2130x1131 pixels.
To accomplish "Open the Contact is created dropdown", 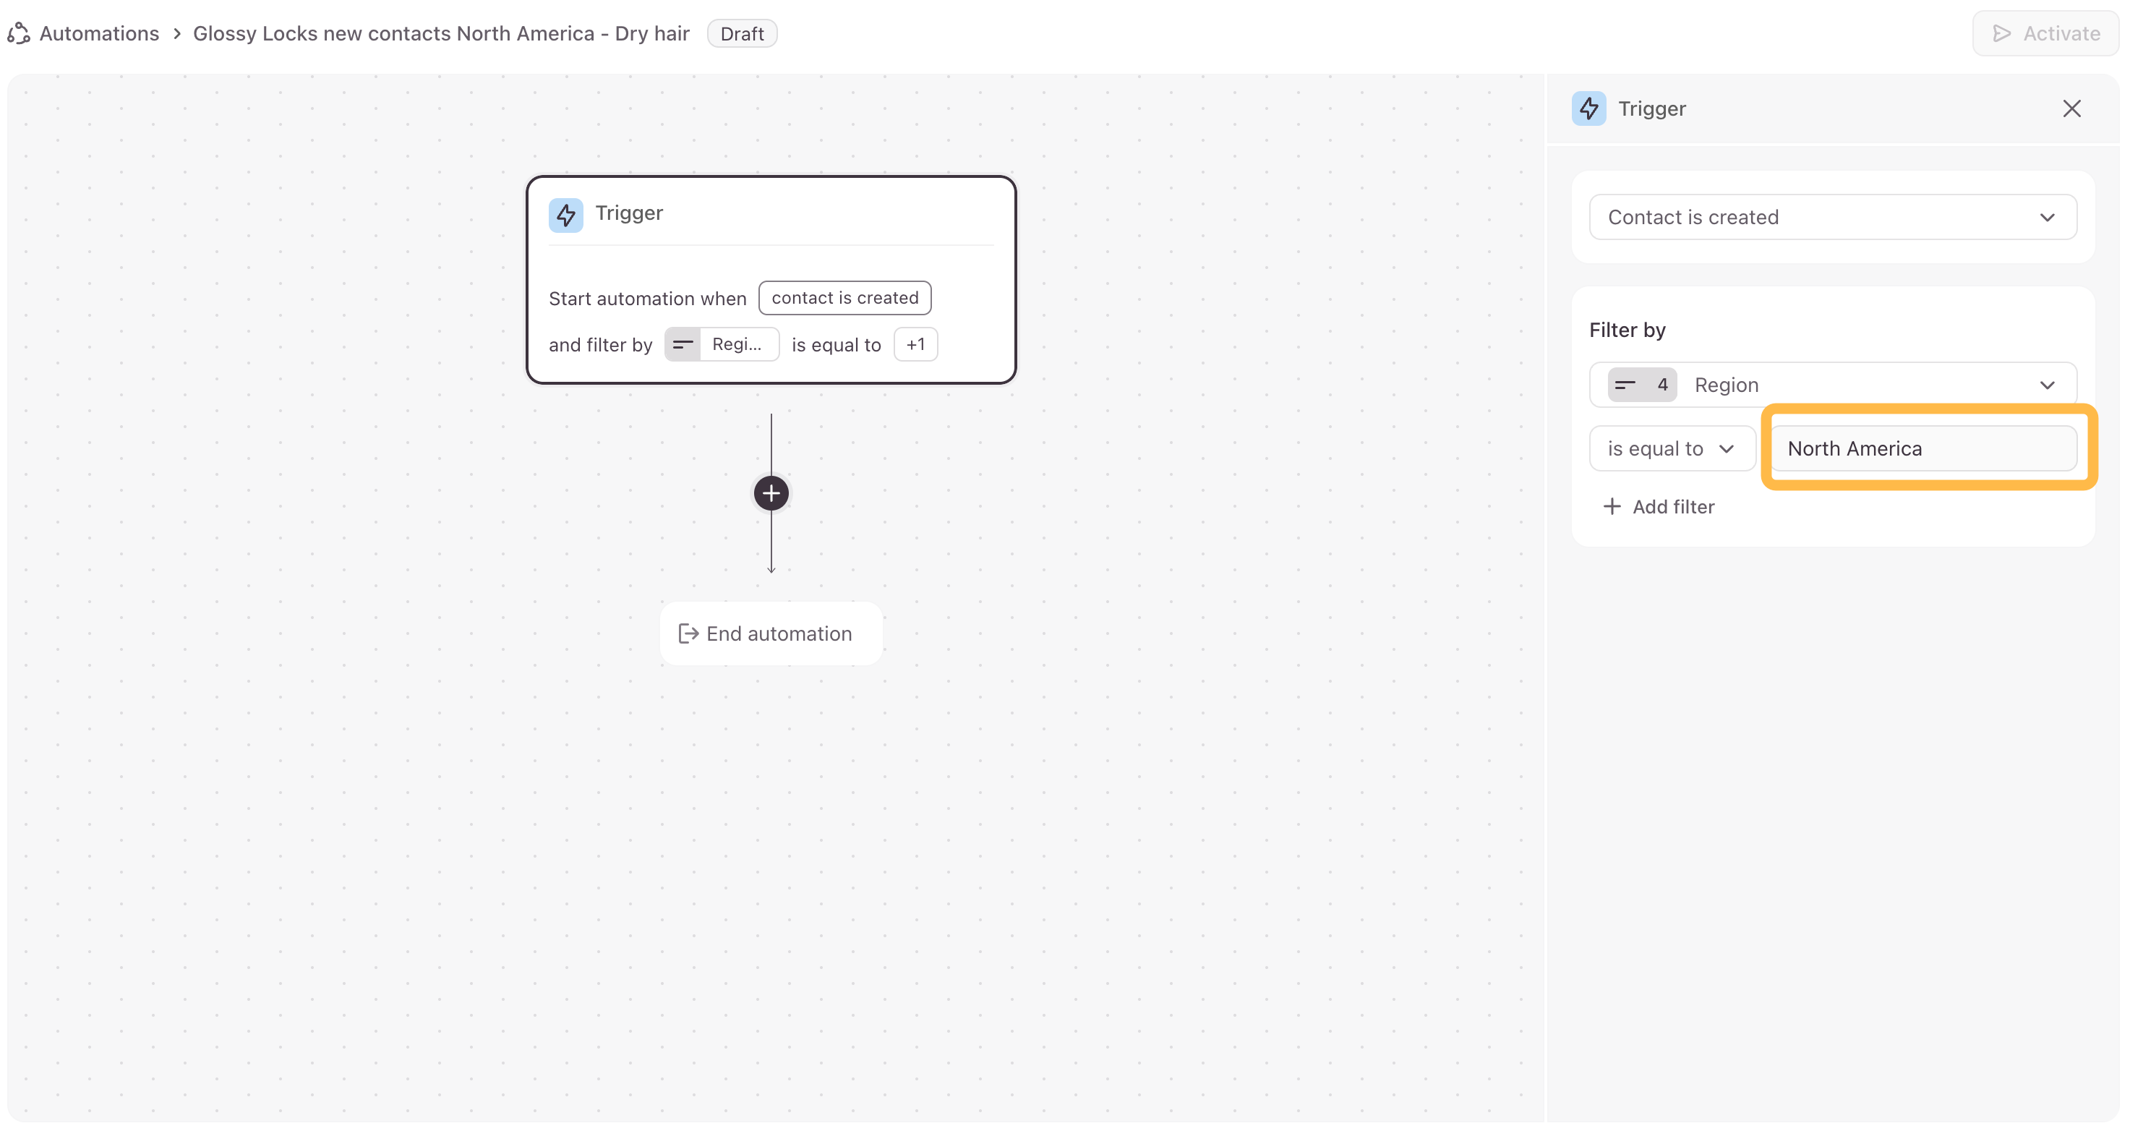I will tap(1832, 218).
